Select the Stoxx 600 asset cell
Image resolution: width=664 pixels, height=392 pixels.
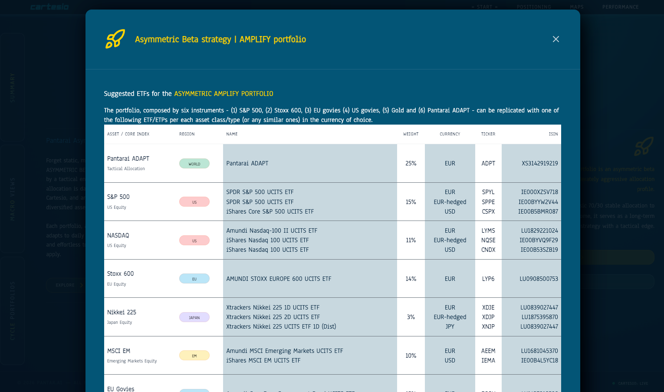[x=140, y=279]
